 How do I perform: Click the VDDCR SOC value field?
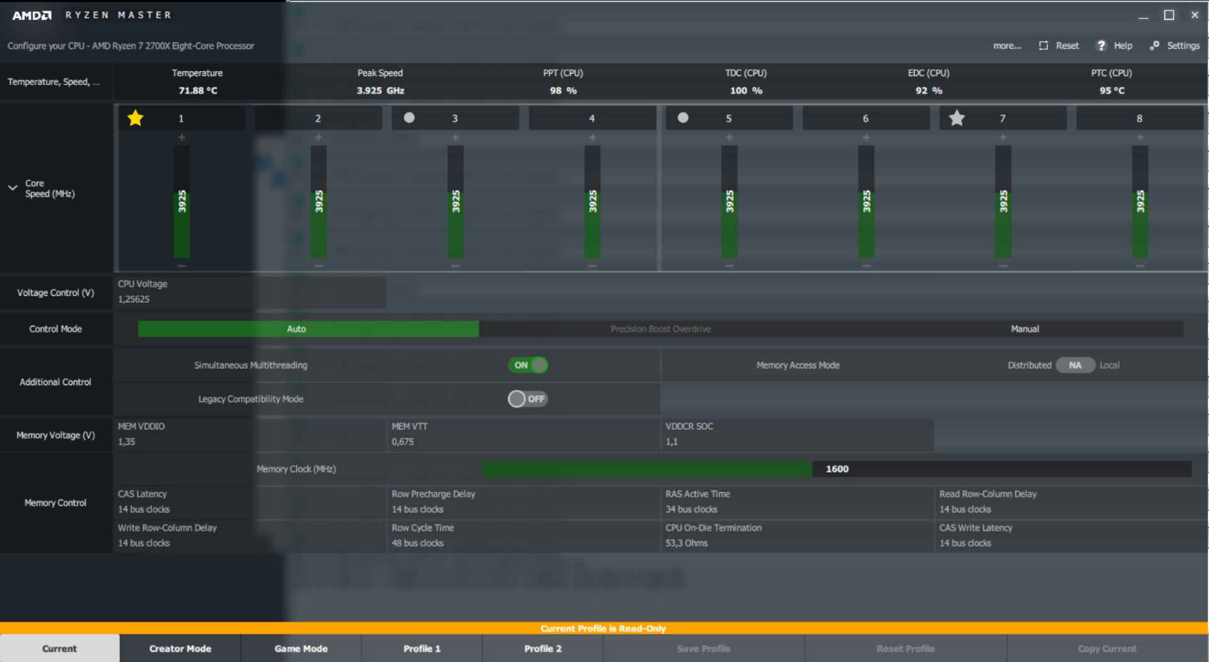coord(798,435)
